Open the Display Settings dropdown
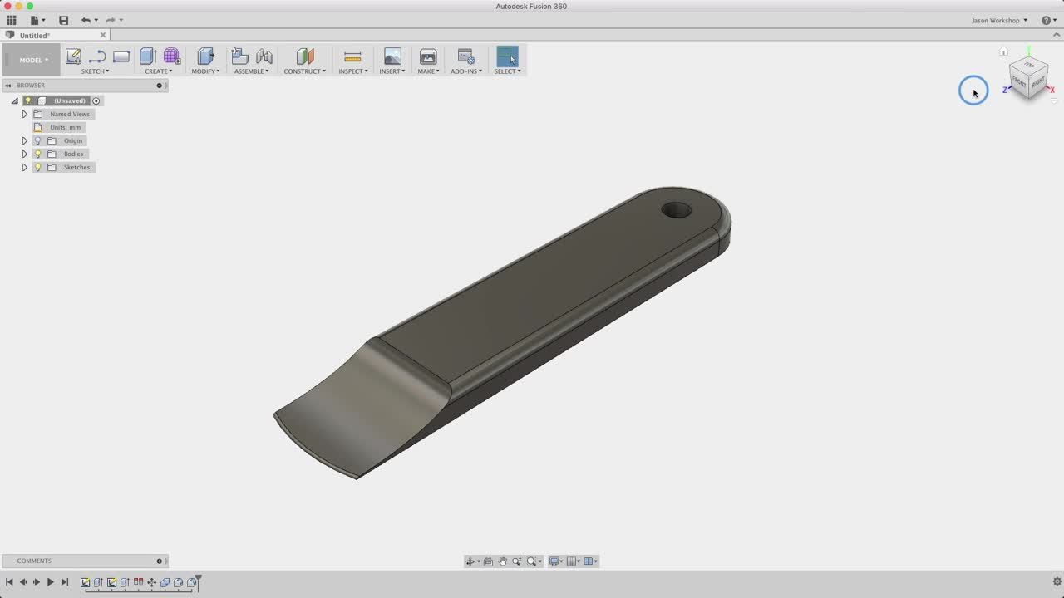The height and width of the screenshot is (598, 1064). point(557,561)
